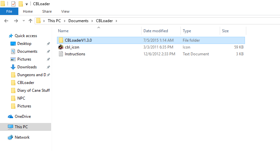The width and height of the screenshot is (280, 151).
Task: Expand chevron after CBLoader in breadcrumb
Action: (116, 21)
